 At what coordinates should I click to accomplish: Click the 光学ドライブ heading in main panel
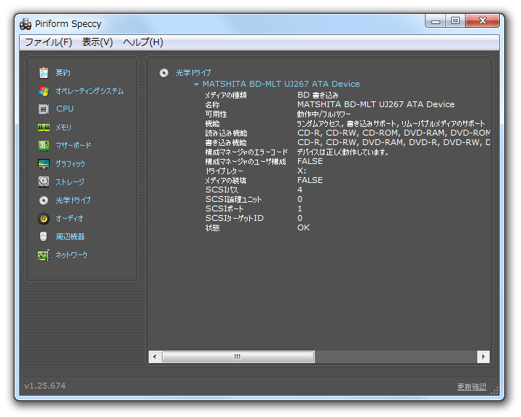tap(193, 72)
